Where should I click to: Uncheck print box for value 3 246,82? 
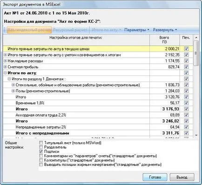click(186, 121)
